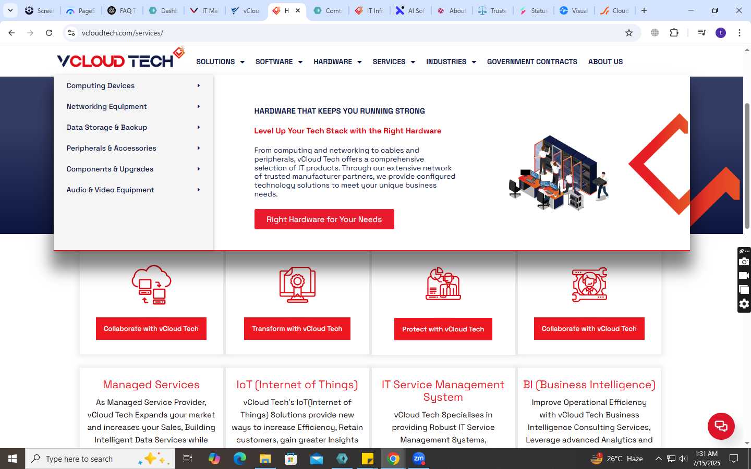Open the Mail app on taskbar
Screen dimensions: 751x469
(x=317, y=459)
